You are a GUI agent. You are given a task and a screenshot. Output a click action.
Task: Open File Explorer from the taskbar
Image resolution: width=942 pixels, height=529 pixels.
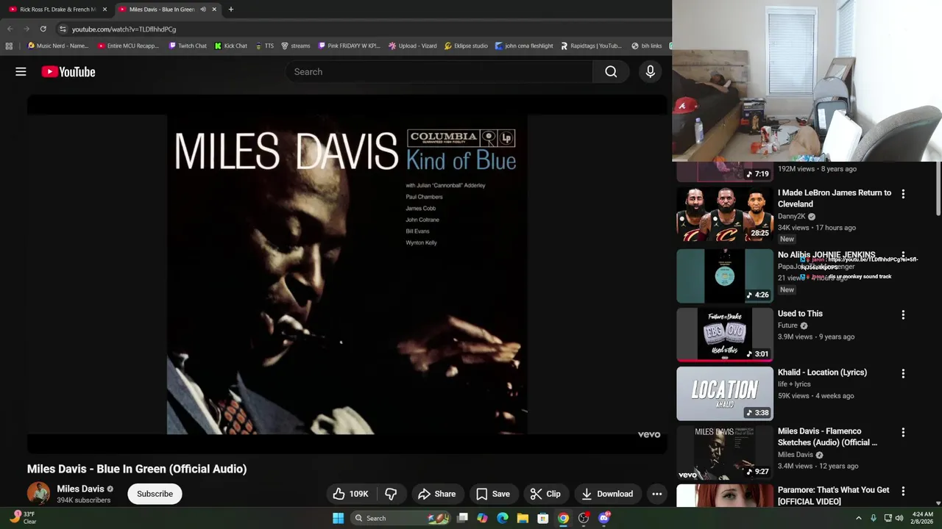(523, 518)
